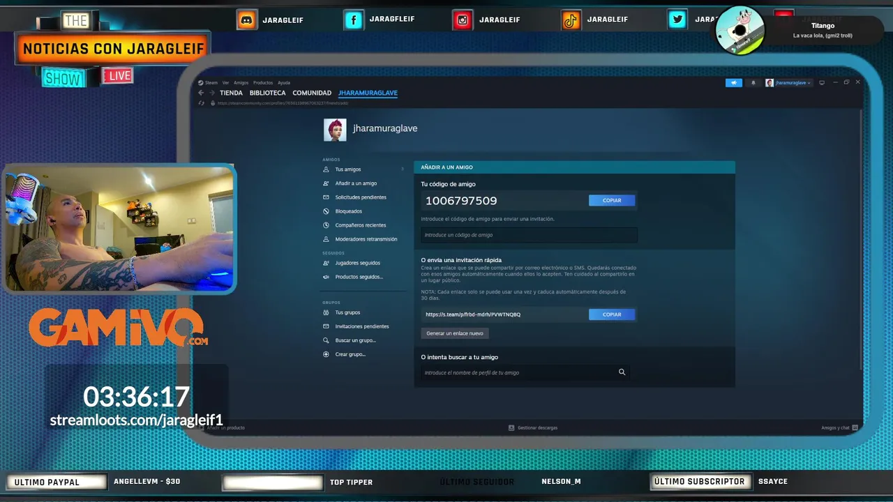Click the jharamuraglave profile name
The width and height of the screenshot is (893, 502).
point(385,128)
